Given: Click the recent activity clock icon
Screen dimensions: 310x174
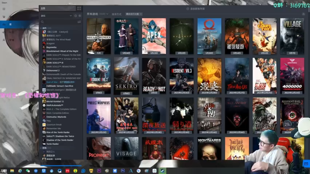Looking at the screenshot, I should (76, 16).
